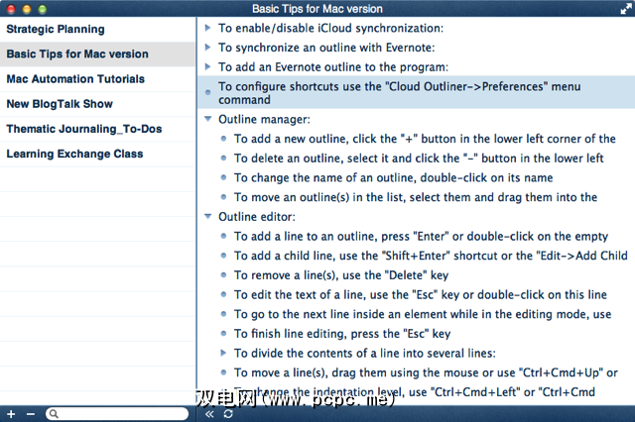Click bullet of 'To configure shortcuts' line
The width and height of the screenshot is (635, 422).
point(207,92)
